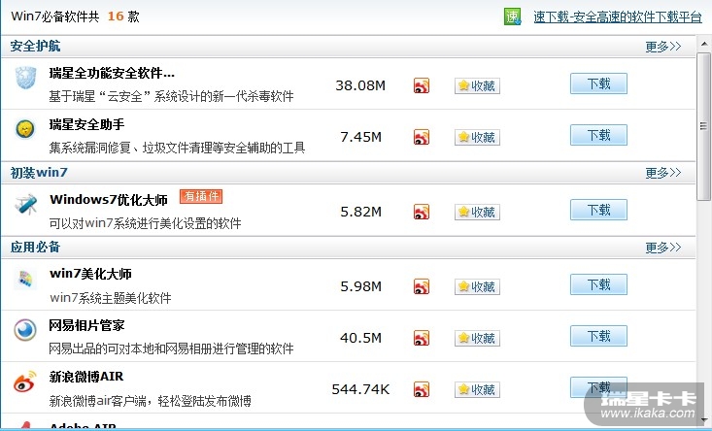Add Windows7优化大师 to favorites (收藏)
Image resolution: width=712 pixels, height=431 pixels.
click(x=477, y=212)
